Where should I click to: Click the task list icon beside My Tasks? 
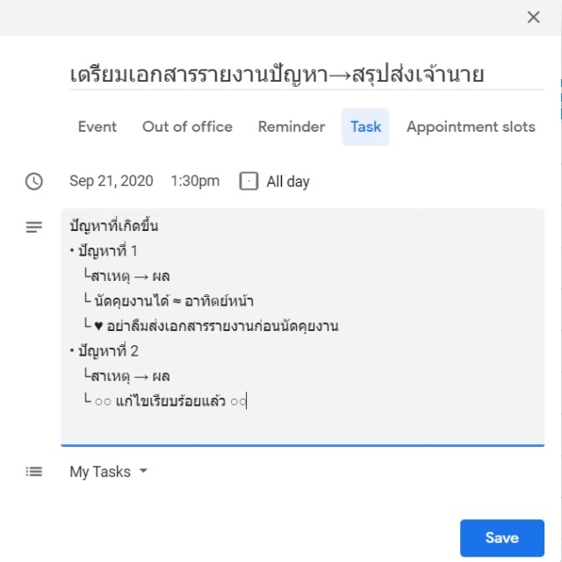pos(34,472)
